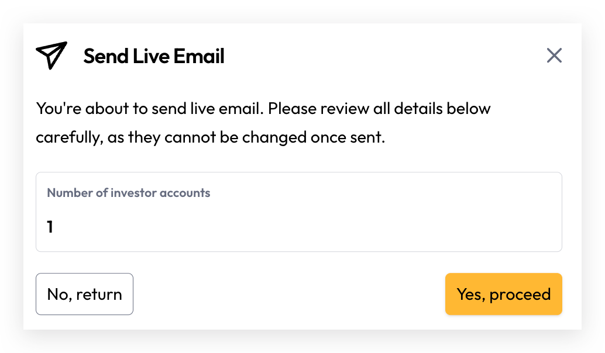
Task: Click the yellow proceed button
Action: point(504,294)
